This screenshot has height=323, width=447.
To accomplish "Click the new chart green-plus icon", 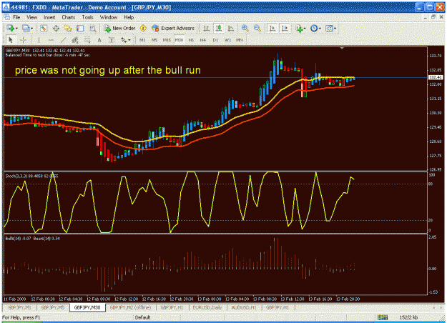I will (11, 28).
